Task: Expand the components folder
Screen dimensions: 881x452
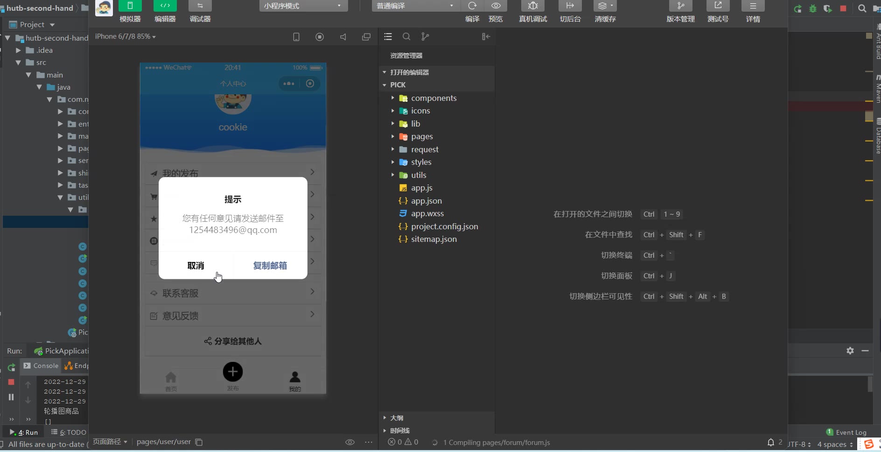Action: (x=437, y=98)
